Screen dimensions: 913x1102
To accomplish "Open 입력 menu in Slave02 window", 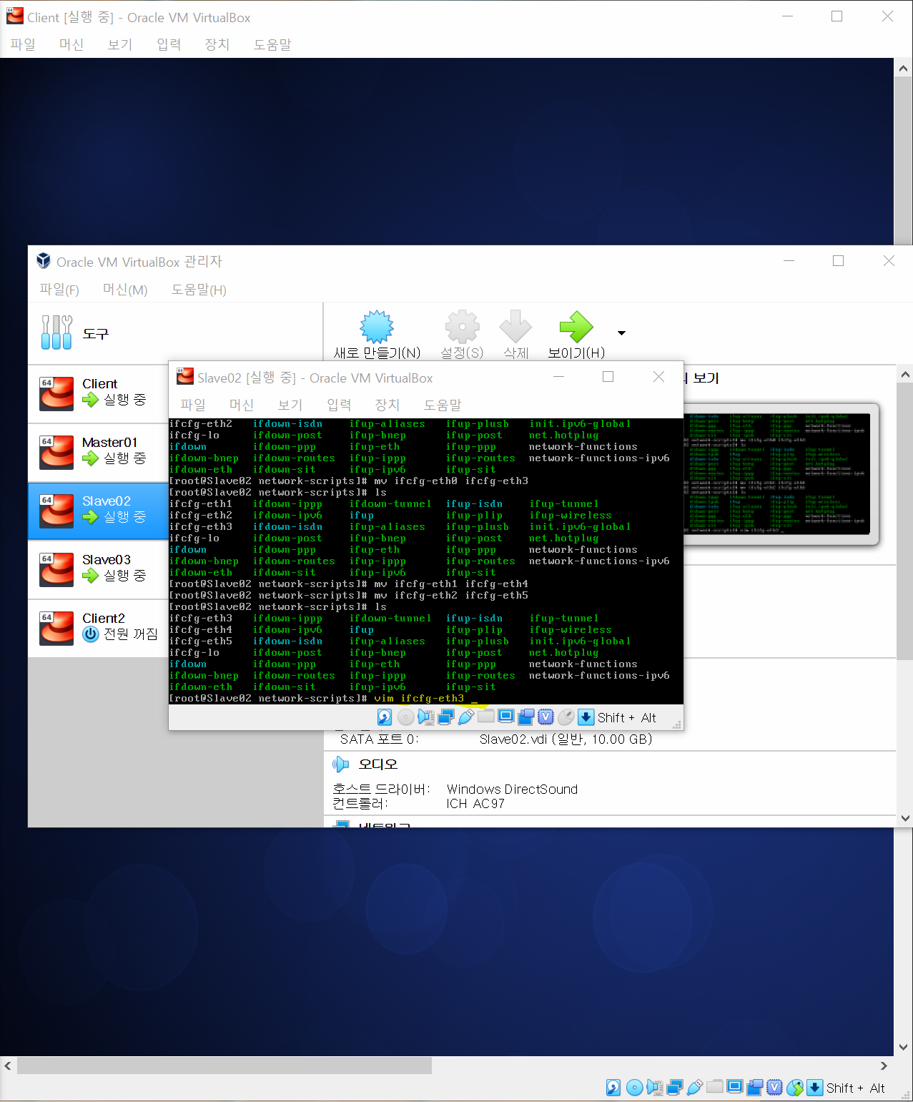I will coord(339,405).
